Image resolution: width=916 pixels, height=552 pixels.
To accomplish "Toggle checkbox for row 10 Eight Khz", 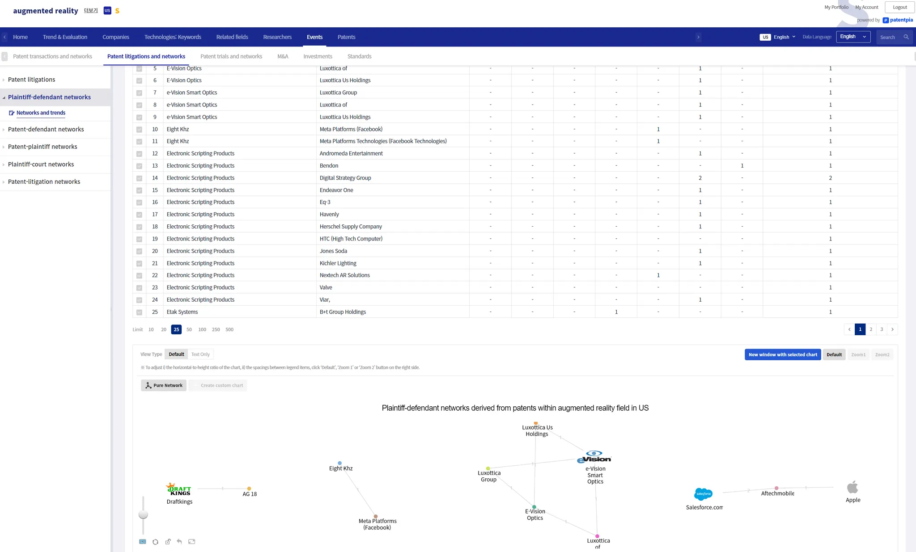I will point(139,130).
